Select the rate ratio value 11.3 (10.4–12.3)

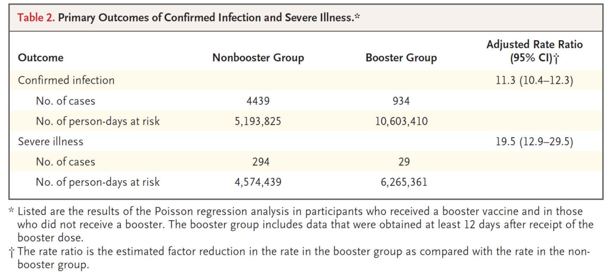[534, 80]
